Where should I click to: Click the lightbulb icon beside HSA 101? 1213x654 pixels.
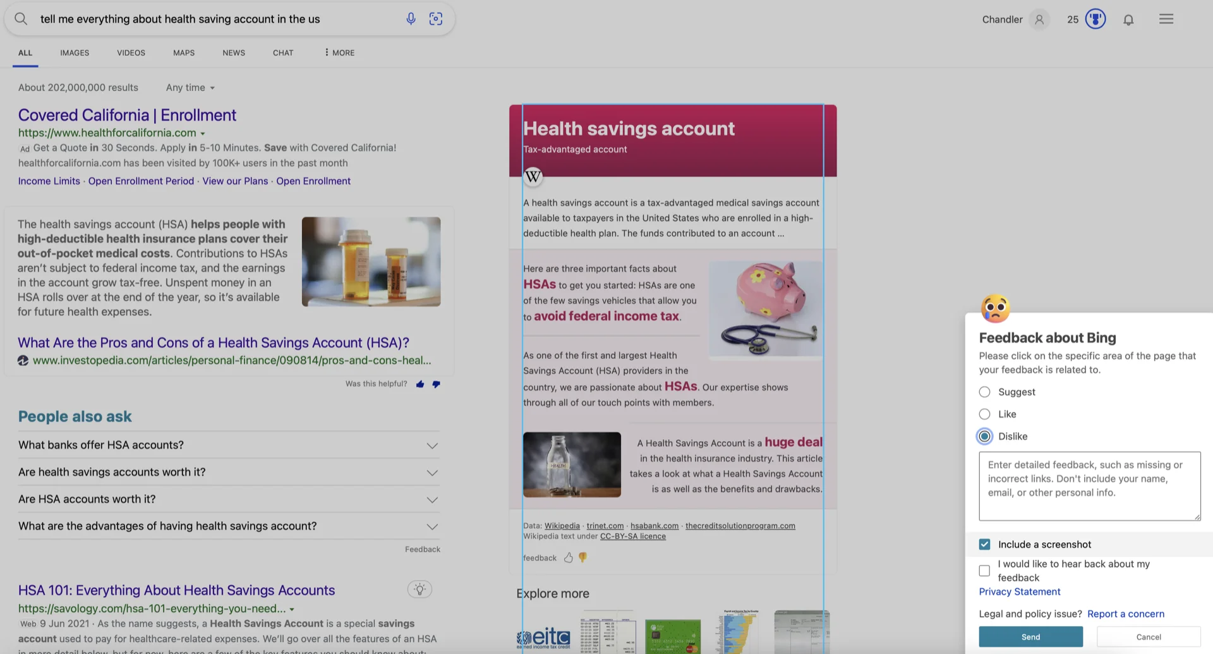click(x=419, y=590)
